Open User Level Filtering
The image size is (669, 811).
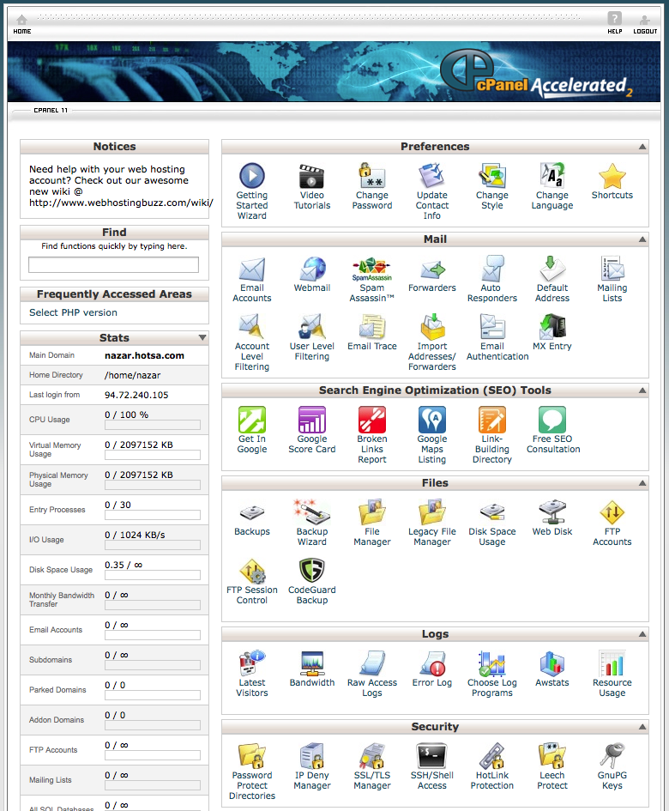(311, 327)
